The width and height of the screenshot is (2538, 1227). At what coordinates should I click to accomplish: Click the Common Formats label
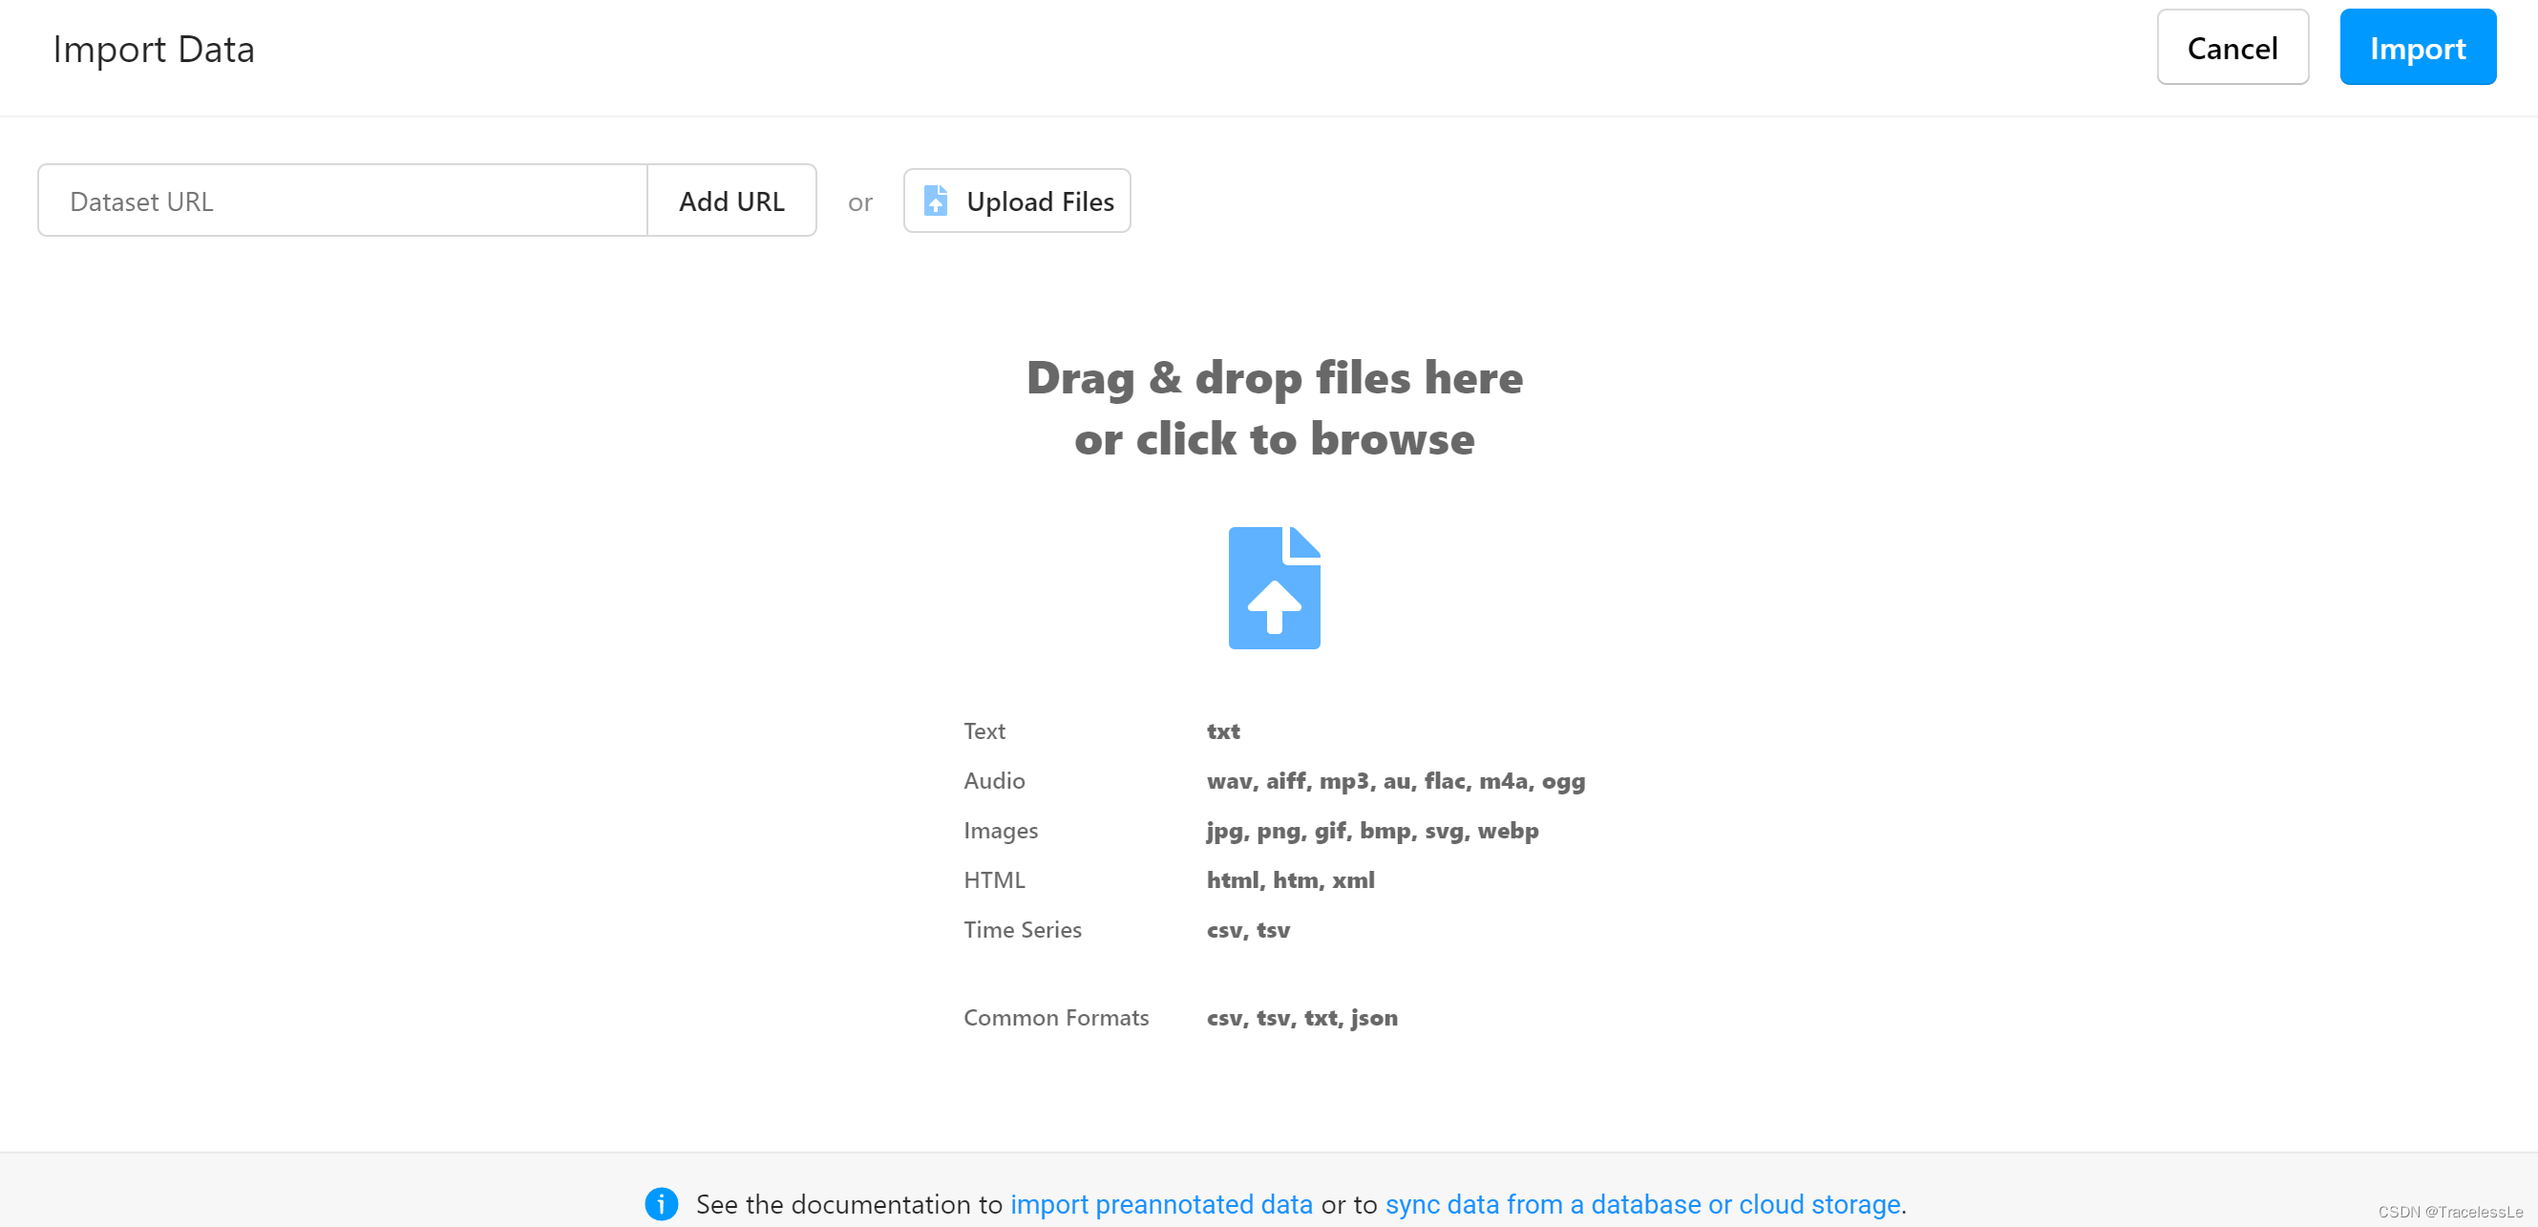click(1055, 1017)
